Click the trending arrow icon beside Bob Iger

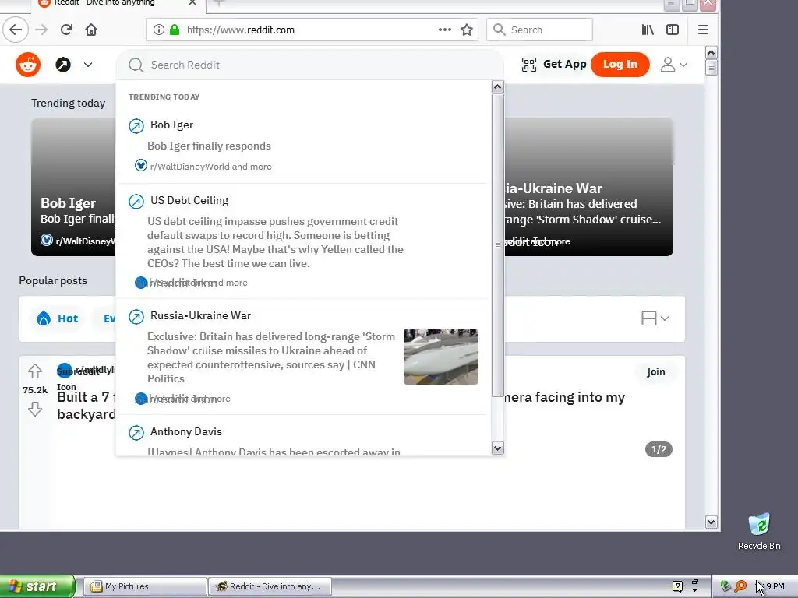pyautogui.click(x=136, y=125)
